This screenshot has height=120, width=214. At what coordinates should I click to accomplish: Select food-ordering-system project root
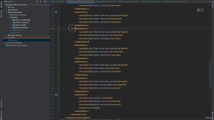coord(17,5)
